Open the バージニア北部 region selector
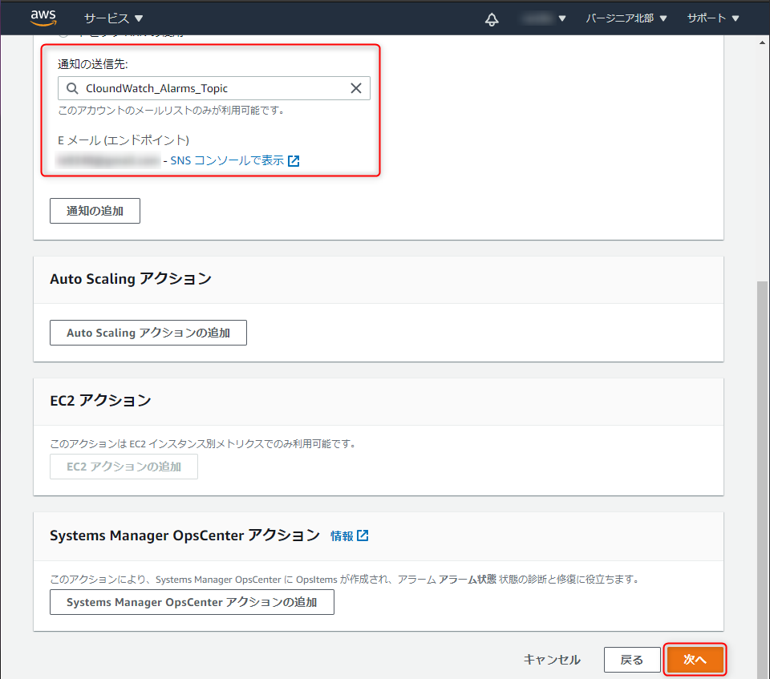This screenshot has height=679, width=770. 626,18
